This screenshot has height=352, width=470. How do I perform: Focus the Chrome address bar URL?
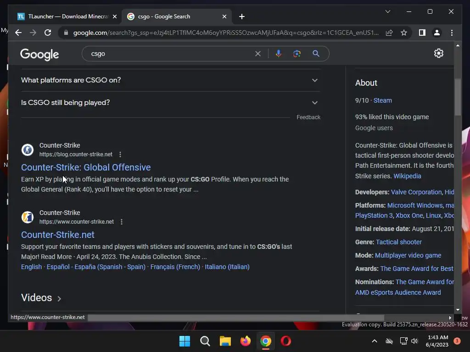pyautogui.click(x=226, y=33)
